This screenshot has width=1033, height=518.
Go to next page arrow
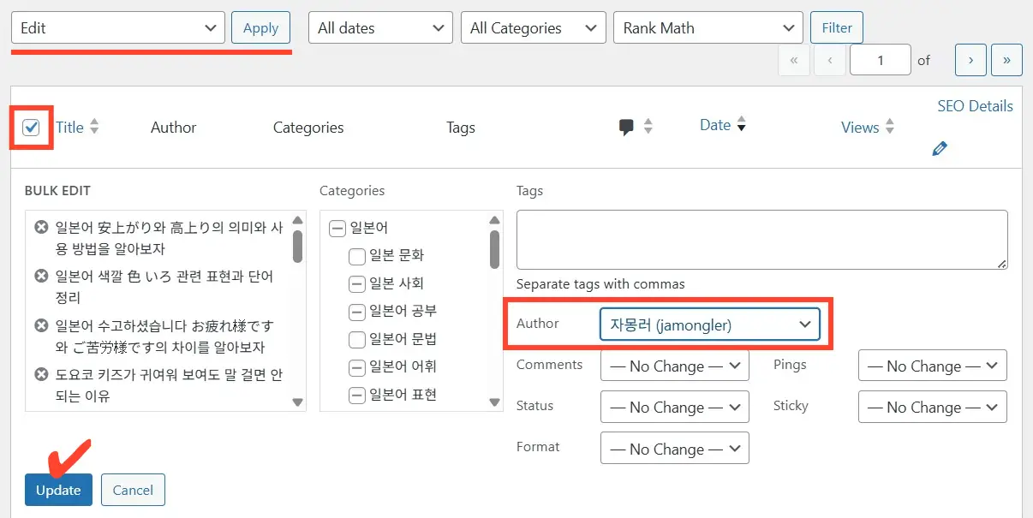pyautogui.click(x=970, y=60)
